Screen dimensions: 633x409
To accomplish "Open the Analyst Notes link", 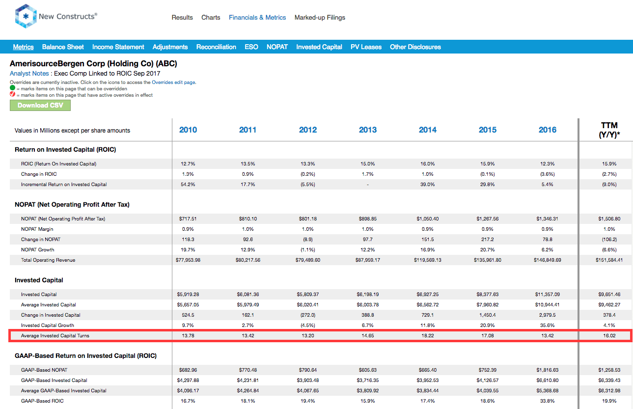I will point(29,74).
